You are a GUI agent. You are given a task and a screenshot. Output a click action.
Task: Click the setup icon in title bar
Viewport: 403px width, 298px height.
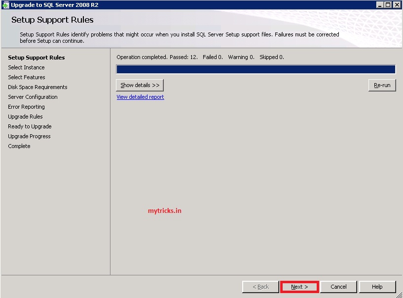pyautogui.click(x=5, y=5)
